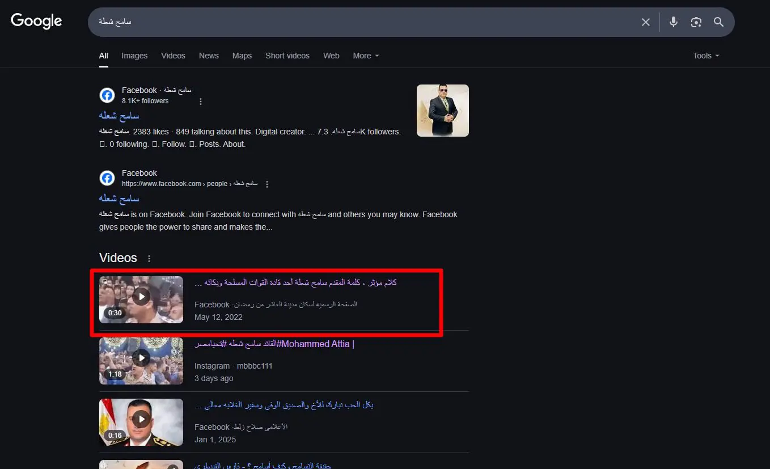The height and width of the screenshot is (469, 770).
Task: Click the Jan 1, 2025 video date
Action: click(215, 440)
